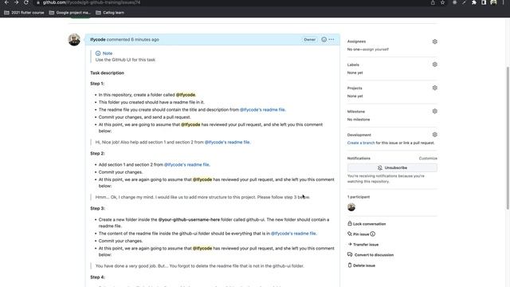The width and height of the screenshot is (510, 287).
Task: Click the page vertical scrollbar
Action: point(508,138)
